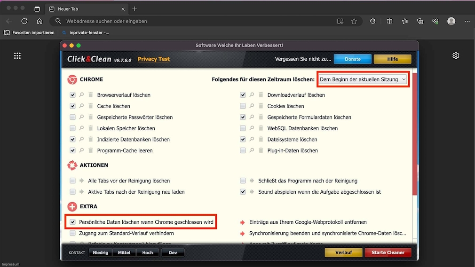This screenshot has width=475, height=267.
Task: Click the trash icon next to Cache löschen
Action: [x=90, y=106]
